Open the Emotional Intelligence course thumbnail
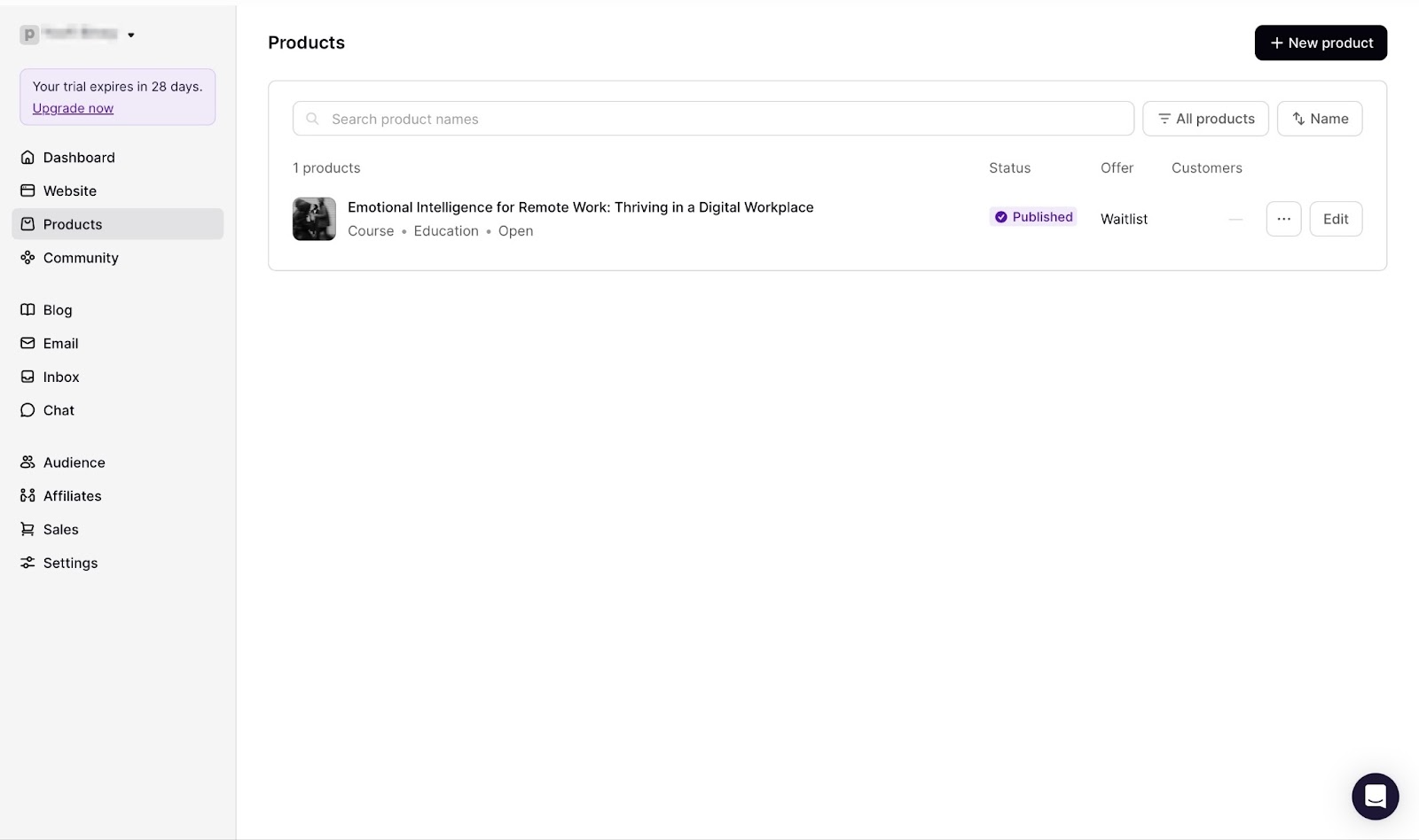The image size is (1419, 840). click(314, 219)
